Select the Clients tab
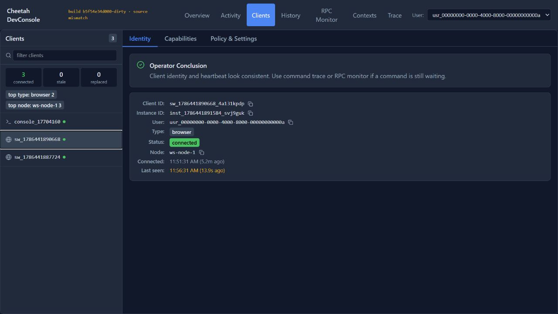558x314 pixels. (x=261, y=15)
